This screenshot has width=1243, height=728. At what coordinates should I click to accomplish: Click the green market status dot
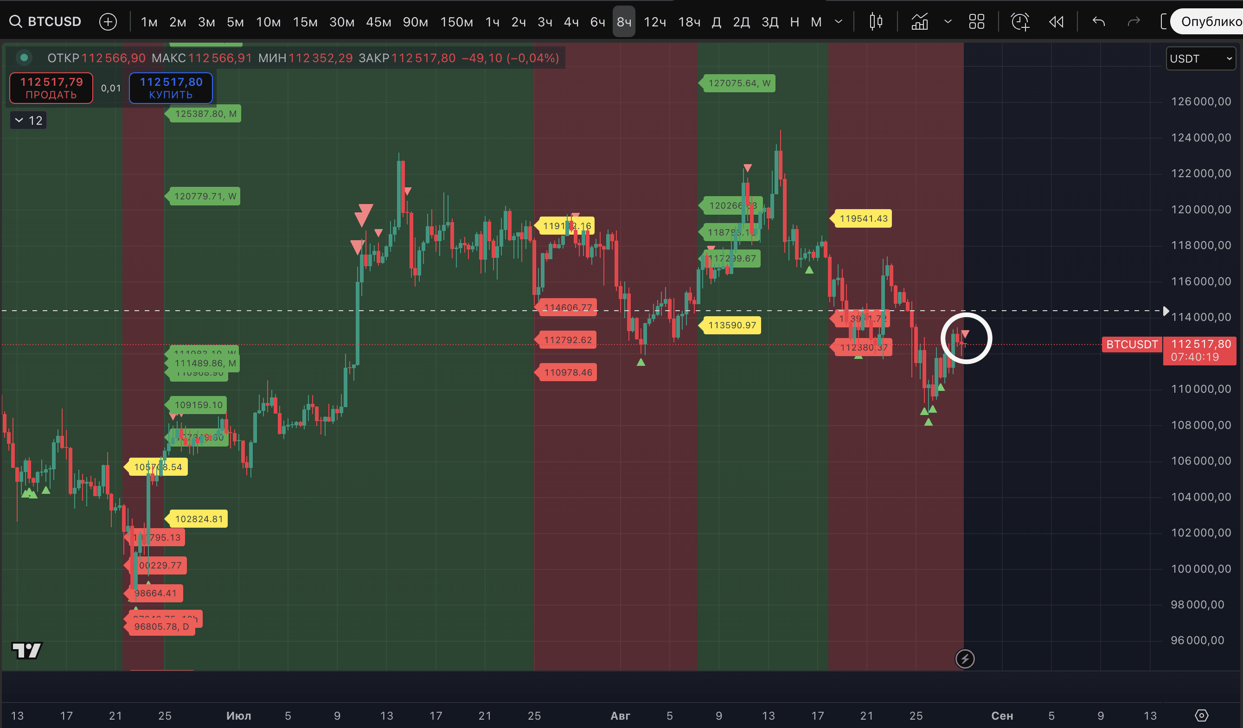click(x=24, y=57)
